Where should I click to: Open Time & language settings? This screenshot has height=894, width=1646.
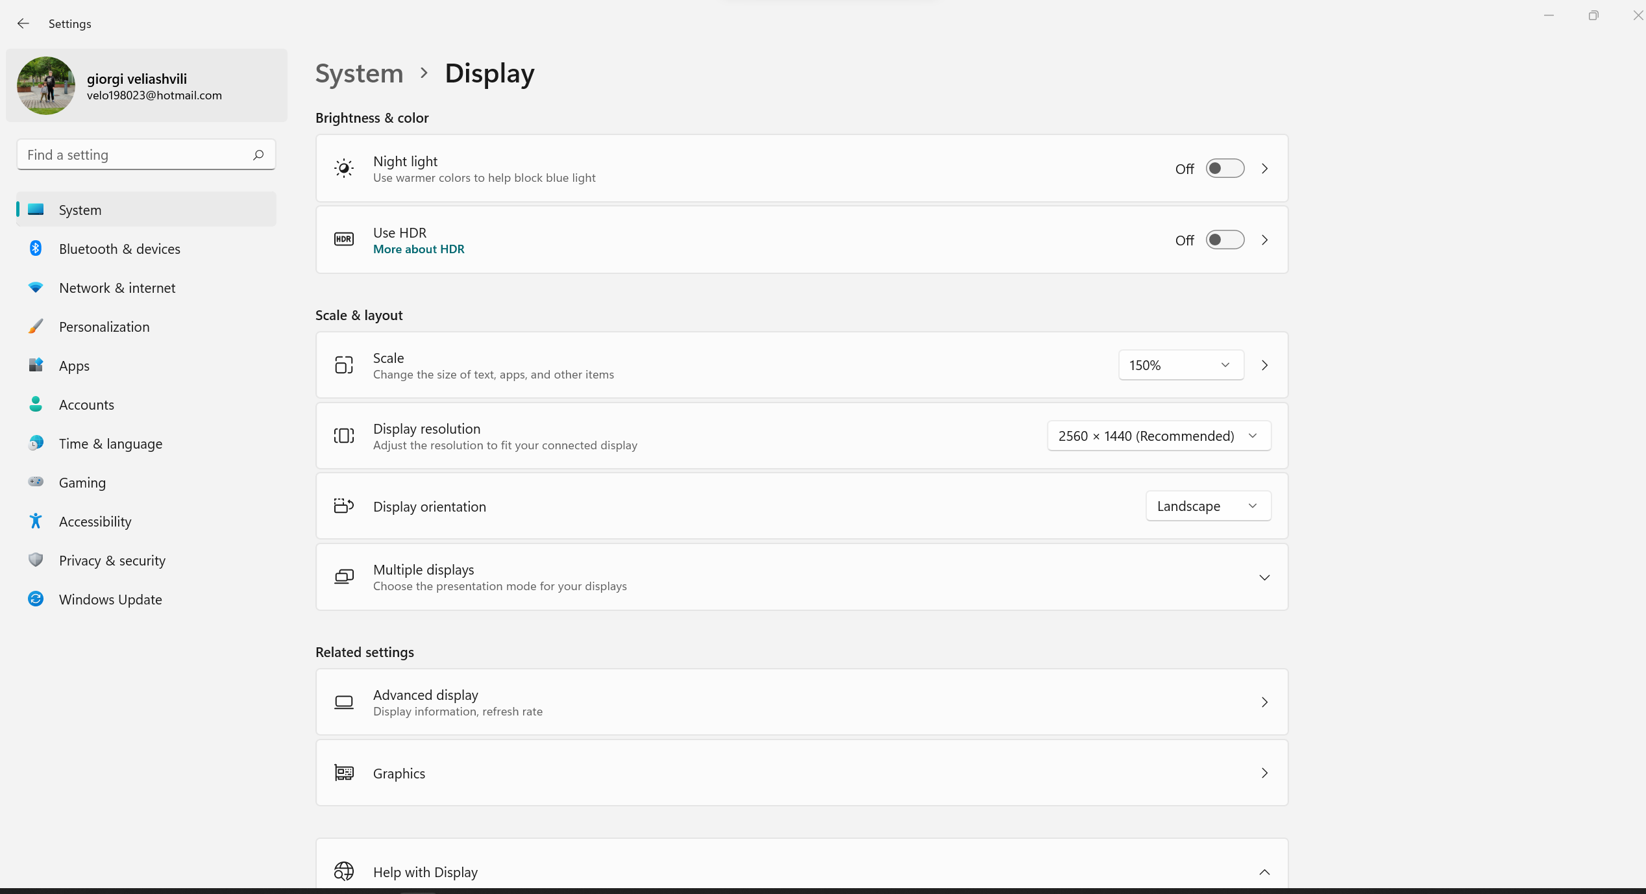pyautogui.click(x=110, y=443)
